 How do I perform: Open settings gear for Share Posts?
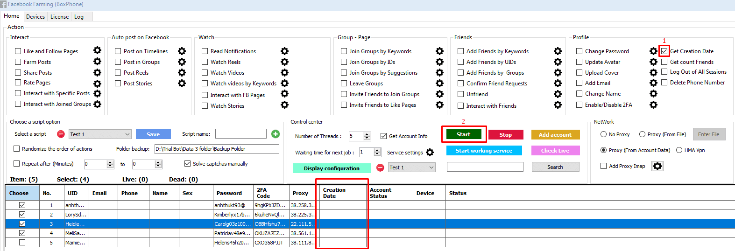click(97, 72)
